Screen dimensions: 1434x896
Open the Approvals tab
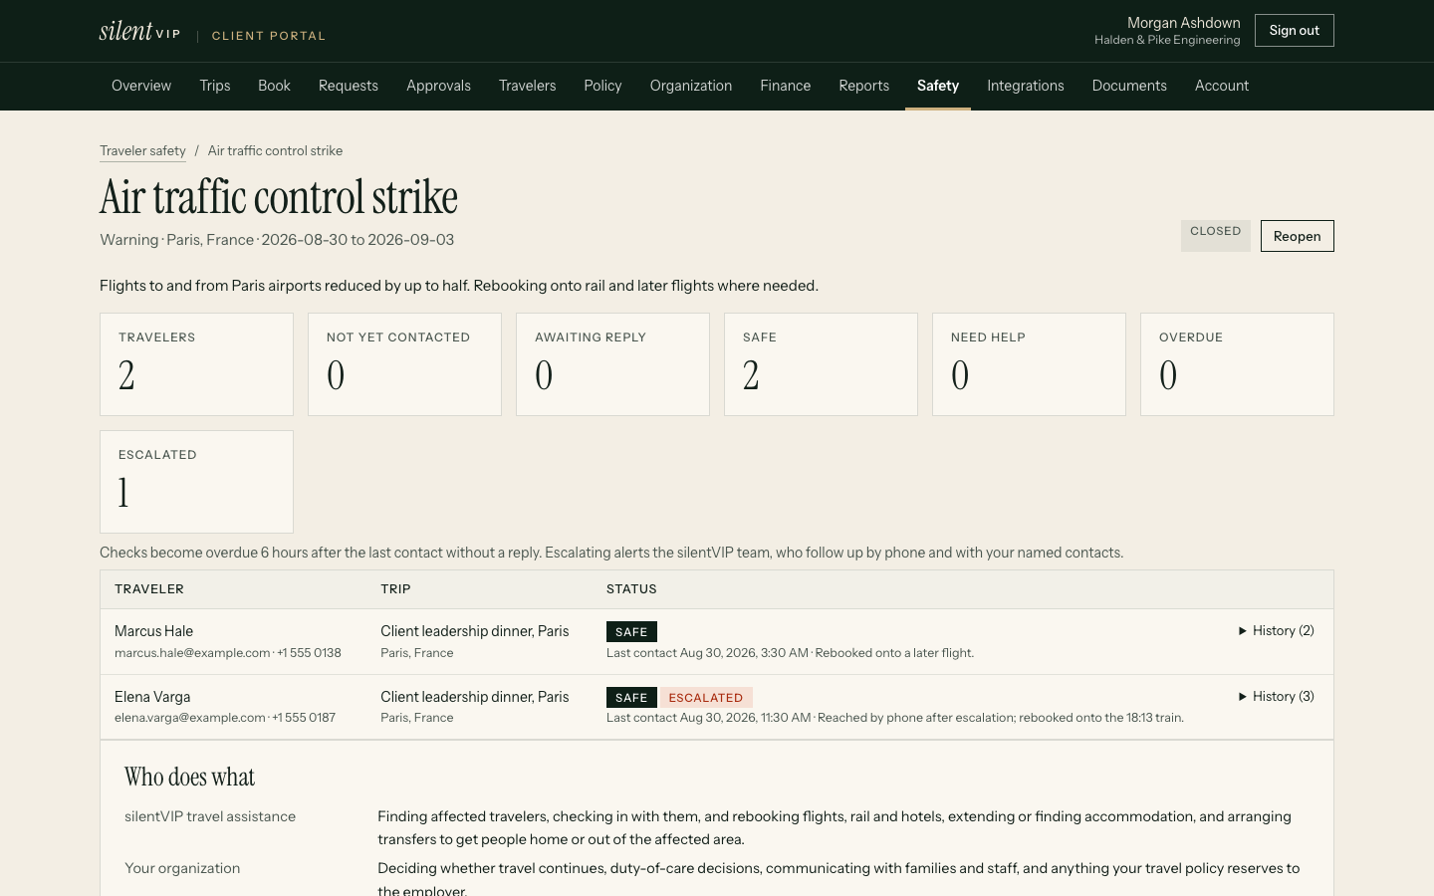(438, 86)
